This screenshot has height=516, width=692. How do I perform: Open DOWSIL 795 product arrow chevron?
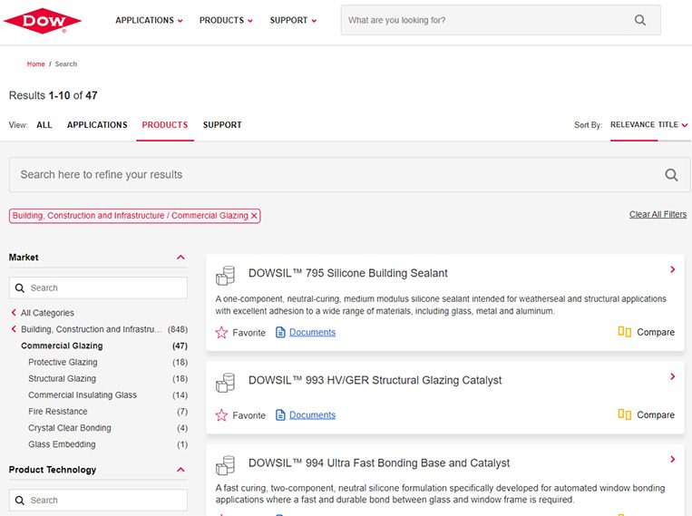672,269
